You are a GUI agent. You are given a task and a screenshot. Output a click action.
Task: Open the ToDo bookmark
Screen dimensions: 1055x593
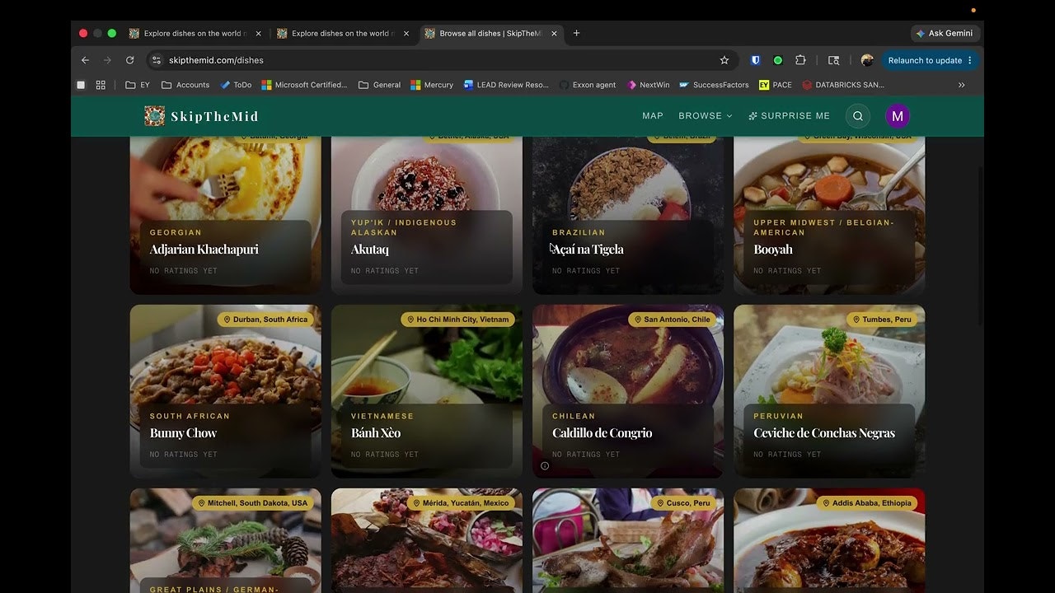(236, 85)
